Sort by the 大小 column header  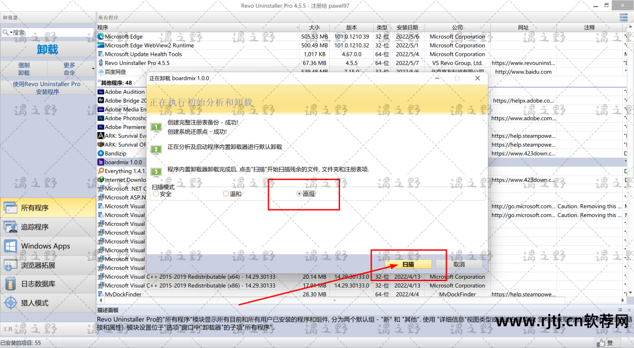pyautogui.click(x=314, y=28)
